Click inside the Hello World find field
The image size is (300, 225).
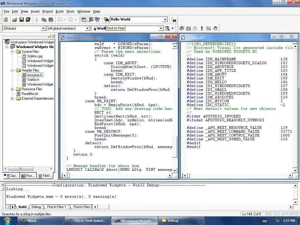pyautogui.click(x=136, y=19)
